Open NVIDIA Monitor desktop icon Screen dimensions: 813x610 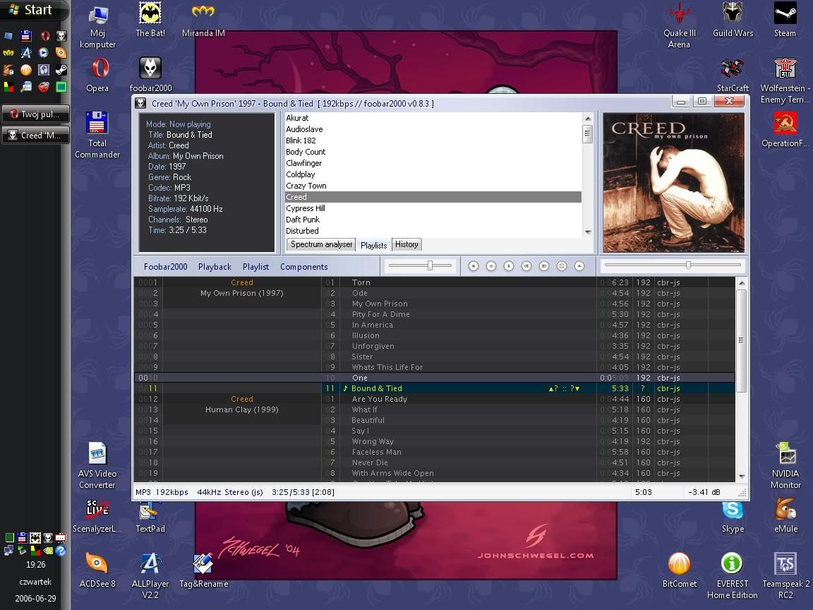785,466
